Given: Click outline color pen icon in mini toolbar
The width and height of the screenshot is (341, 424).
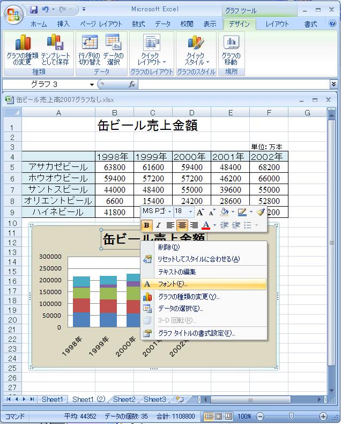Looking at the screenshot, I should (x=242, y=211).
